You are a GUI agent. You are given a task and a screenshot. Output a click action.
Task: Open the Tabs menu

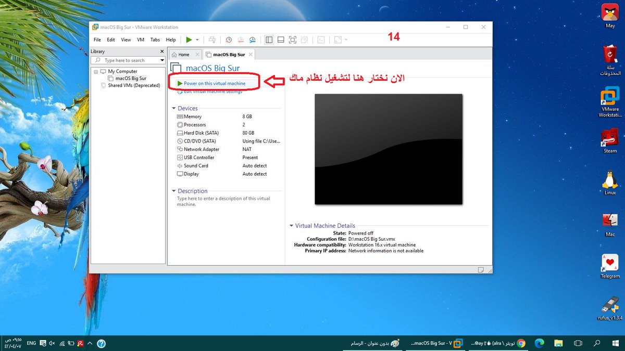tap(155, 40)
